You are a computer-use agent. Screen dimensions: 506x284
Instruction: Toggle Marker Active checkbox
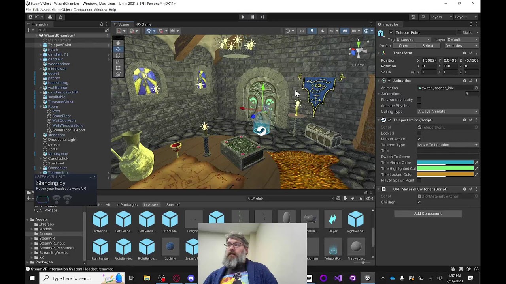click(419, 139)
